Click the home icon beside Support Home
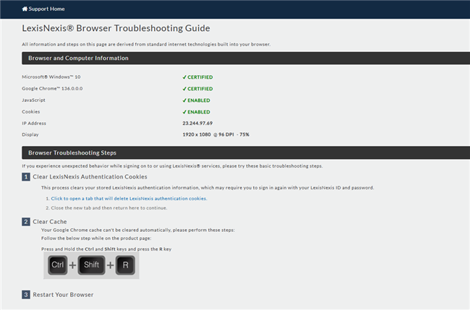470x310 pixels. coord(25,9)
